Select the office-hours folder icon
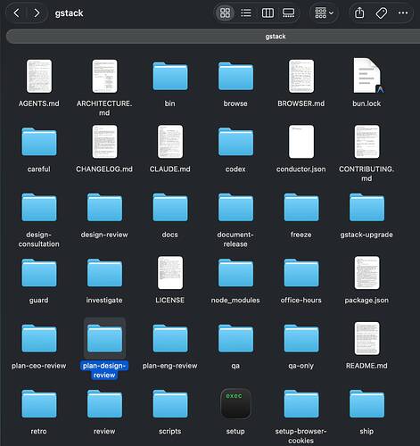This screenshot has height=446, width=420. [301, 273]
